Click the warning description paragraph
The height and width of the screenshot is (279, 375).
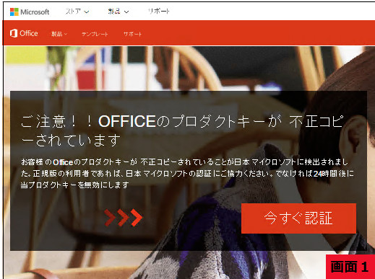187,173
